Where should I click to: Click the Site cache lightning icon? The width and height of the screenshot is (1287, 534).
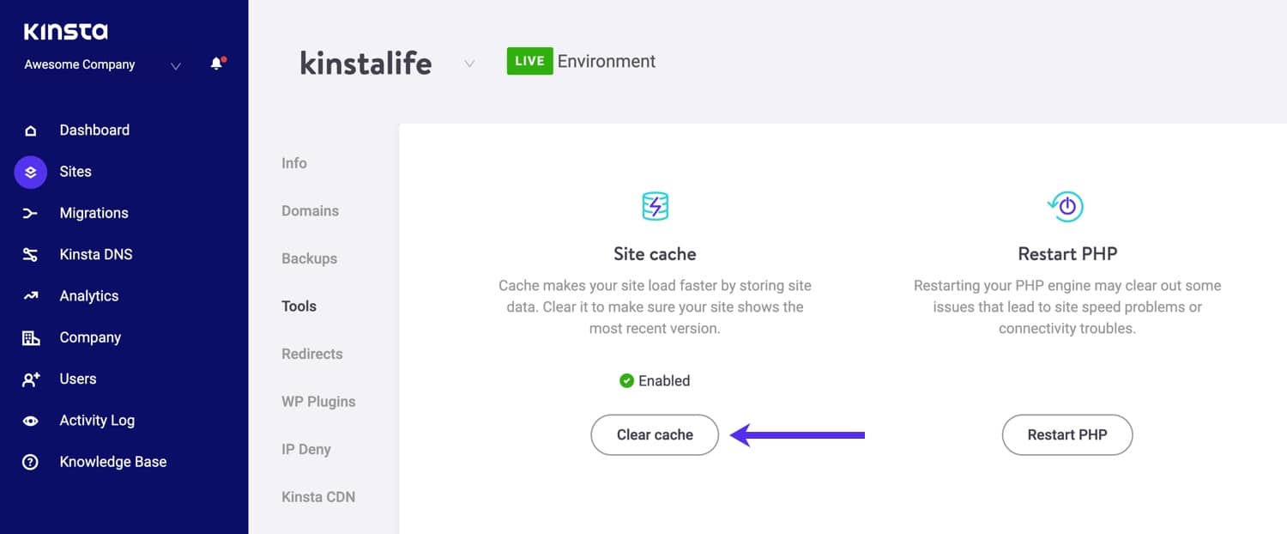[655, 206]
